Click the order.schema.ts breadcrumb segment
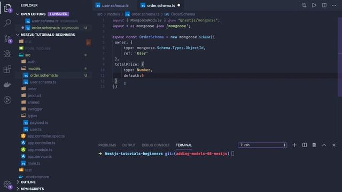Image resolution: width=342 pixels, height=192 pixels. tap(145, 14)
